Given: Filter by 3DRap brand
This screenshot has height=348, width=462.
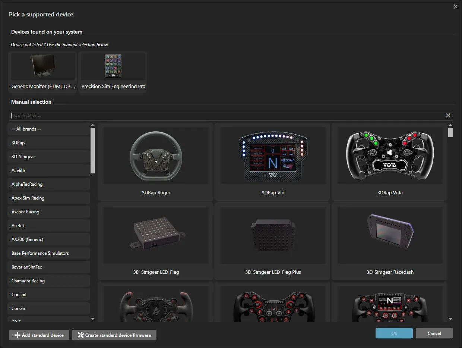Looking at the screenshot, I should [x=49, y=143].
